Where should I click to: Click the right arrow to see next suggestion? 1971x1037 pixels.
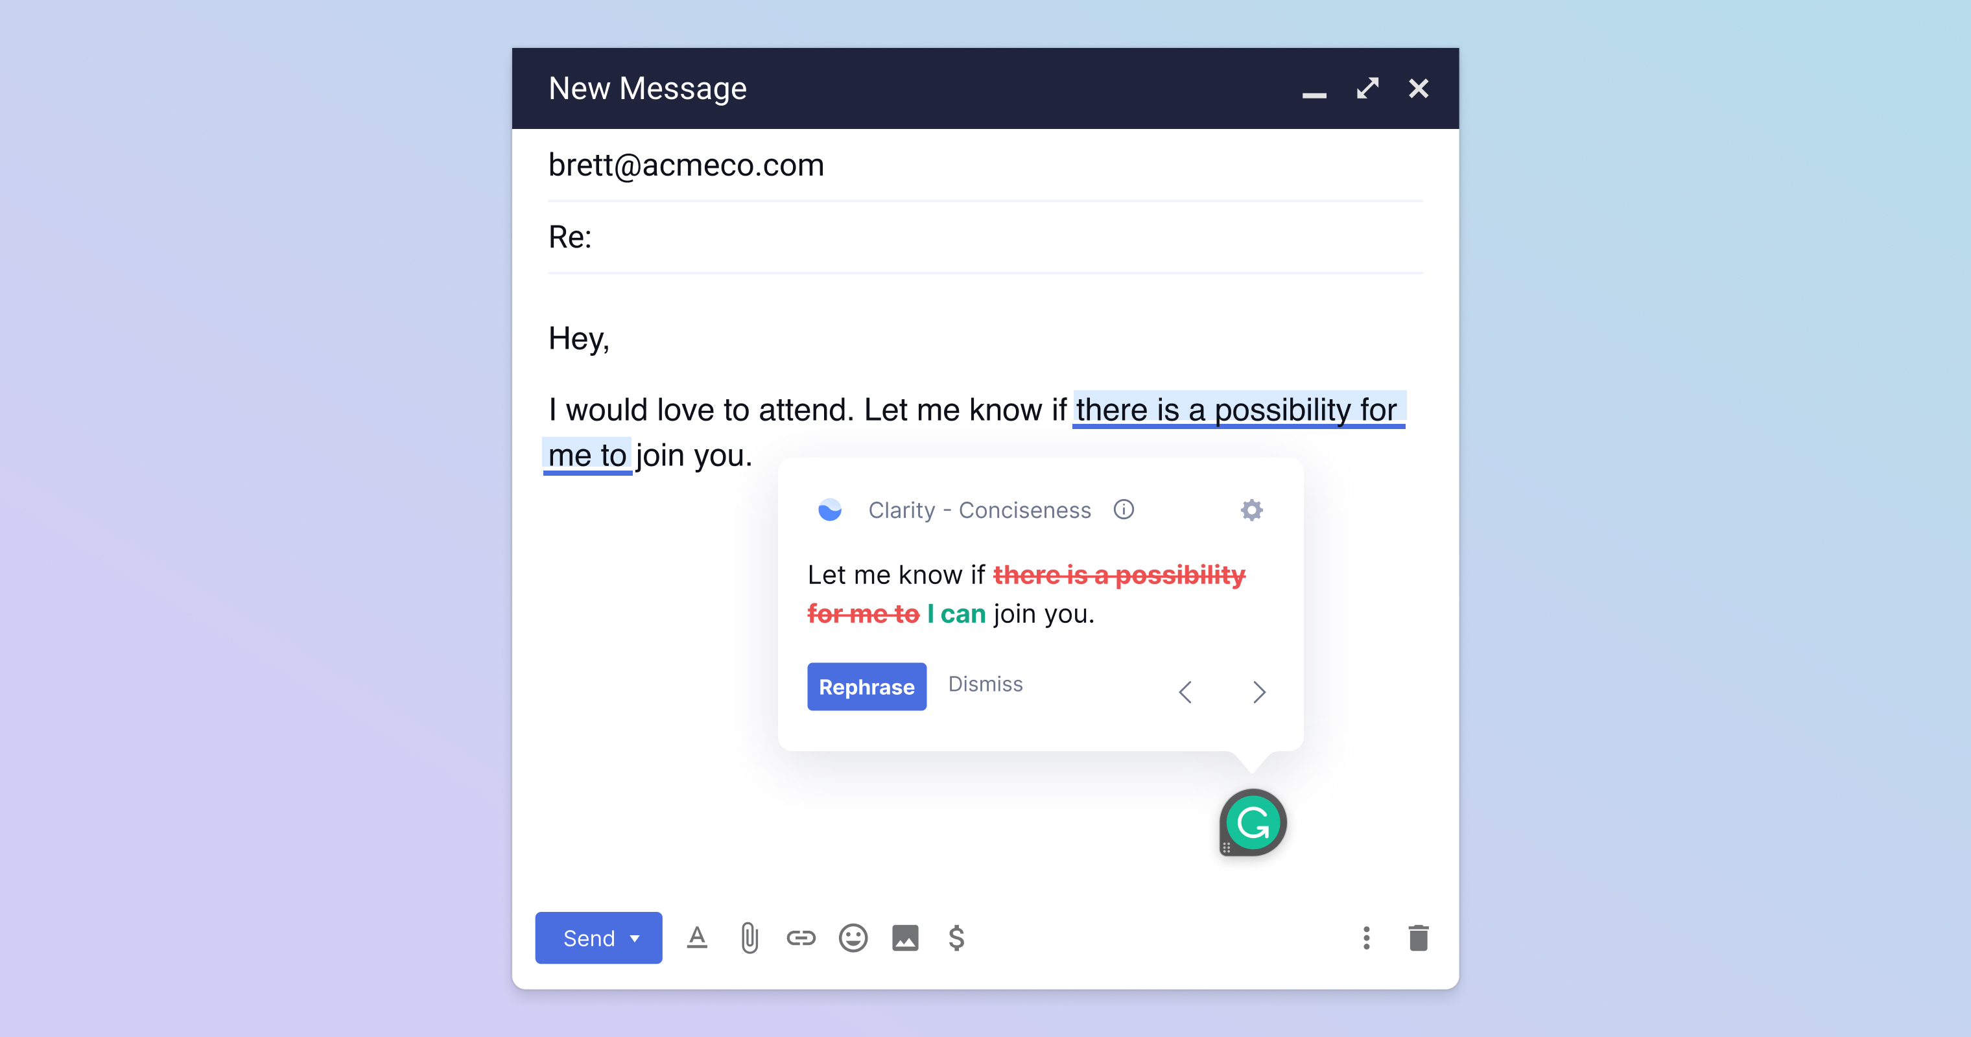(x=1258, y=690)
